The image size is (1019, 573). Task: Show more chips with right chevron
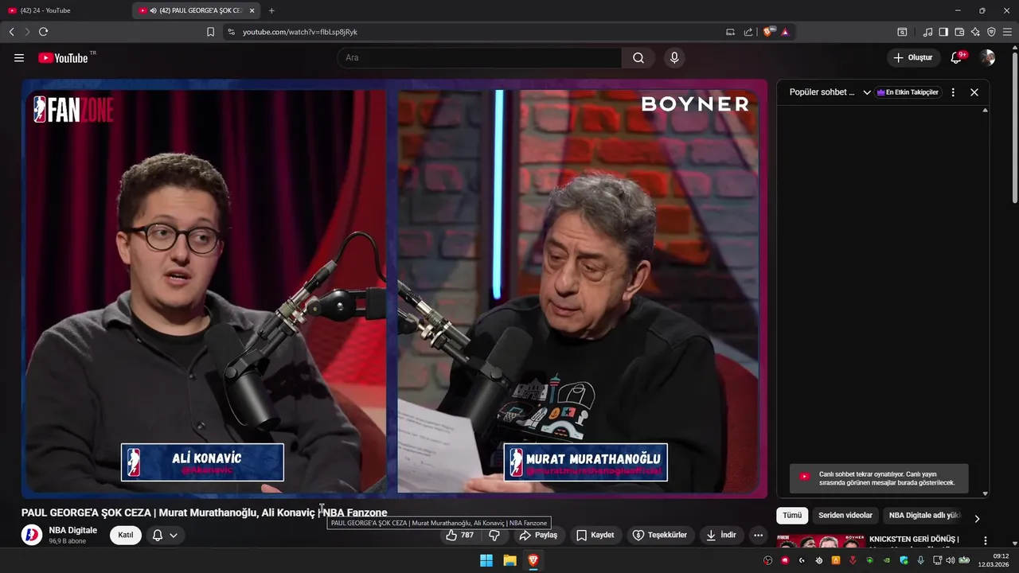(x=977, y=518)
